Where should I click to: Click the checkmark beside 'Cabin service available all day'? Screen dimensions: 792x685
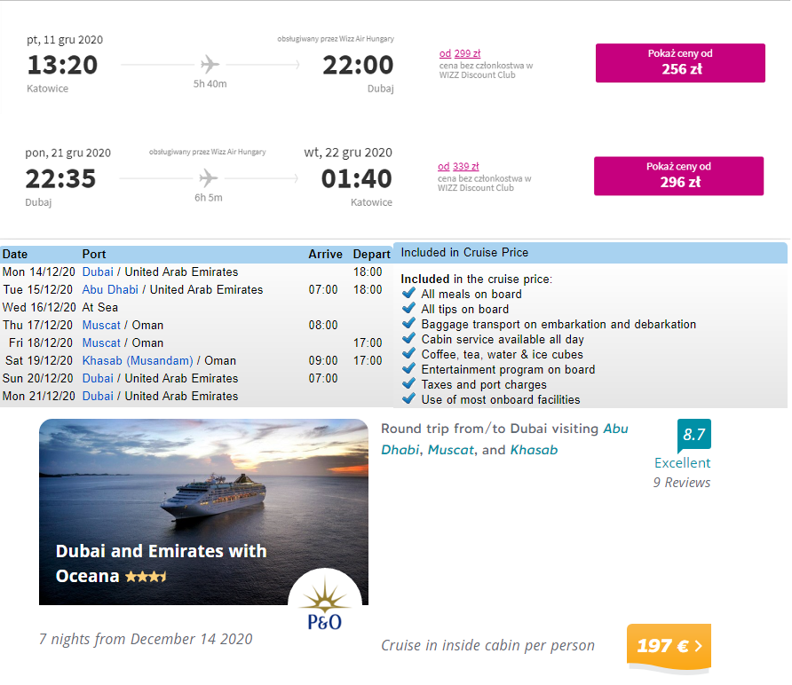tap(408, 339)
